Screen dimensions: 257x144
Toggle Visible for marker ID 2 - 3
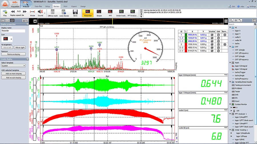pyautogui.click(x=212, y=51)
